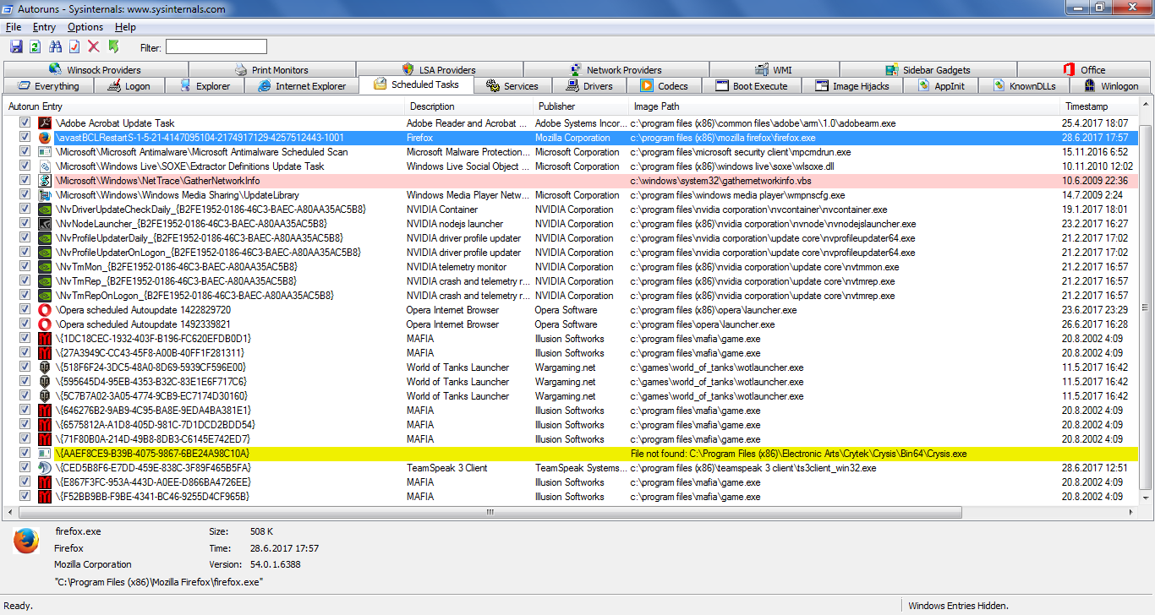Click the Firefox icon in details pane
The height and width of the screenshot is (615, 1155).
(26, 542)
